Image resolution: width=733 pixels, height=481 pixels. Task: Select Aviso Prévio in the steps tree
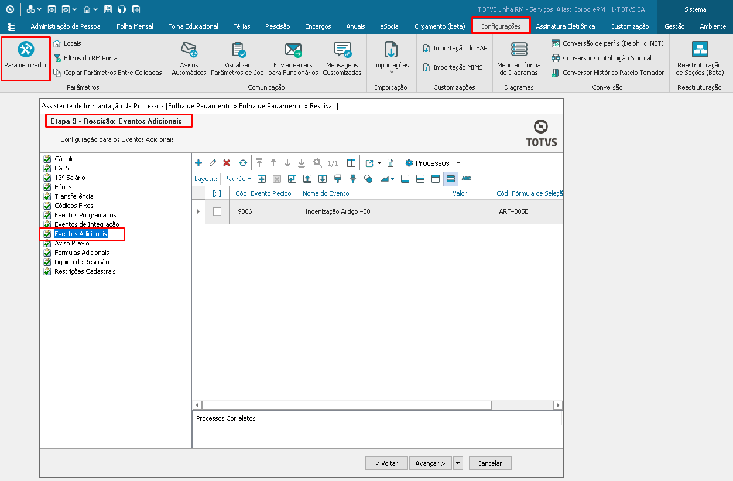click(x=72, y=243)
